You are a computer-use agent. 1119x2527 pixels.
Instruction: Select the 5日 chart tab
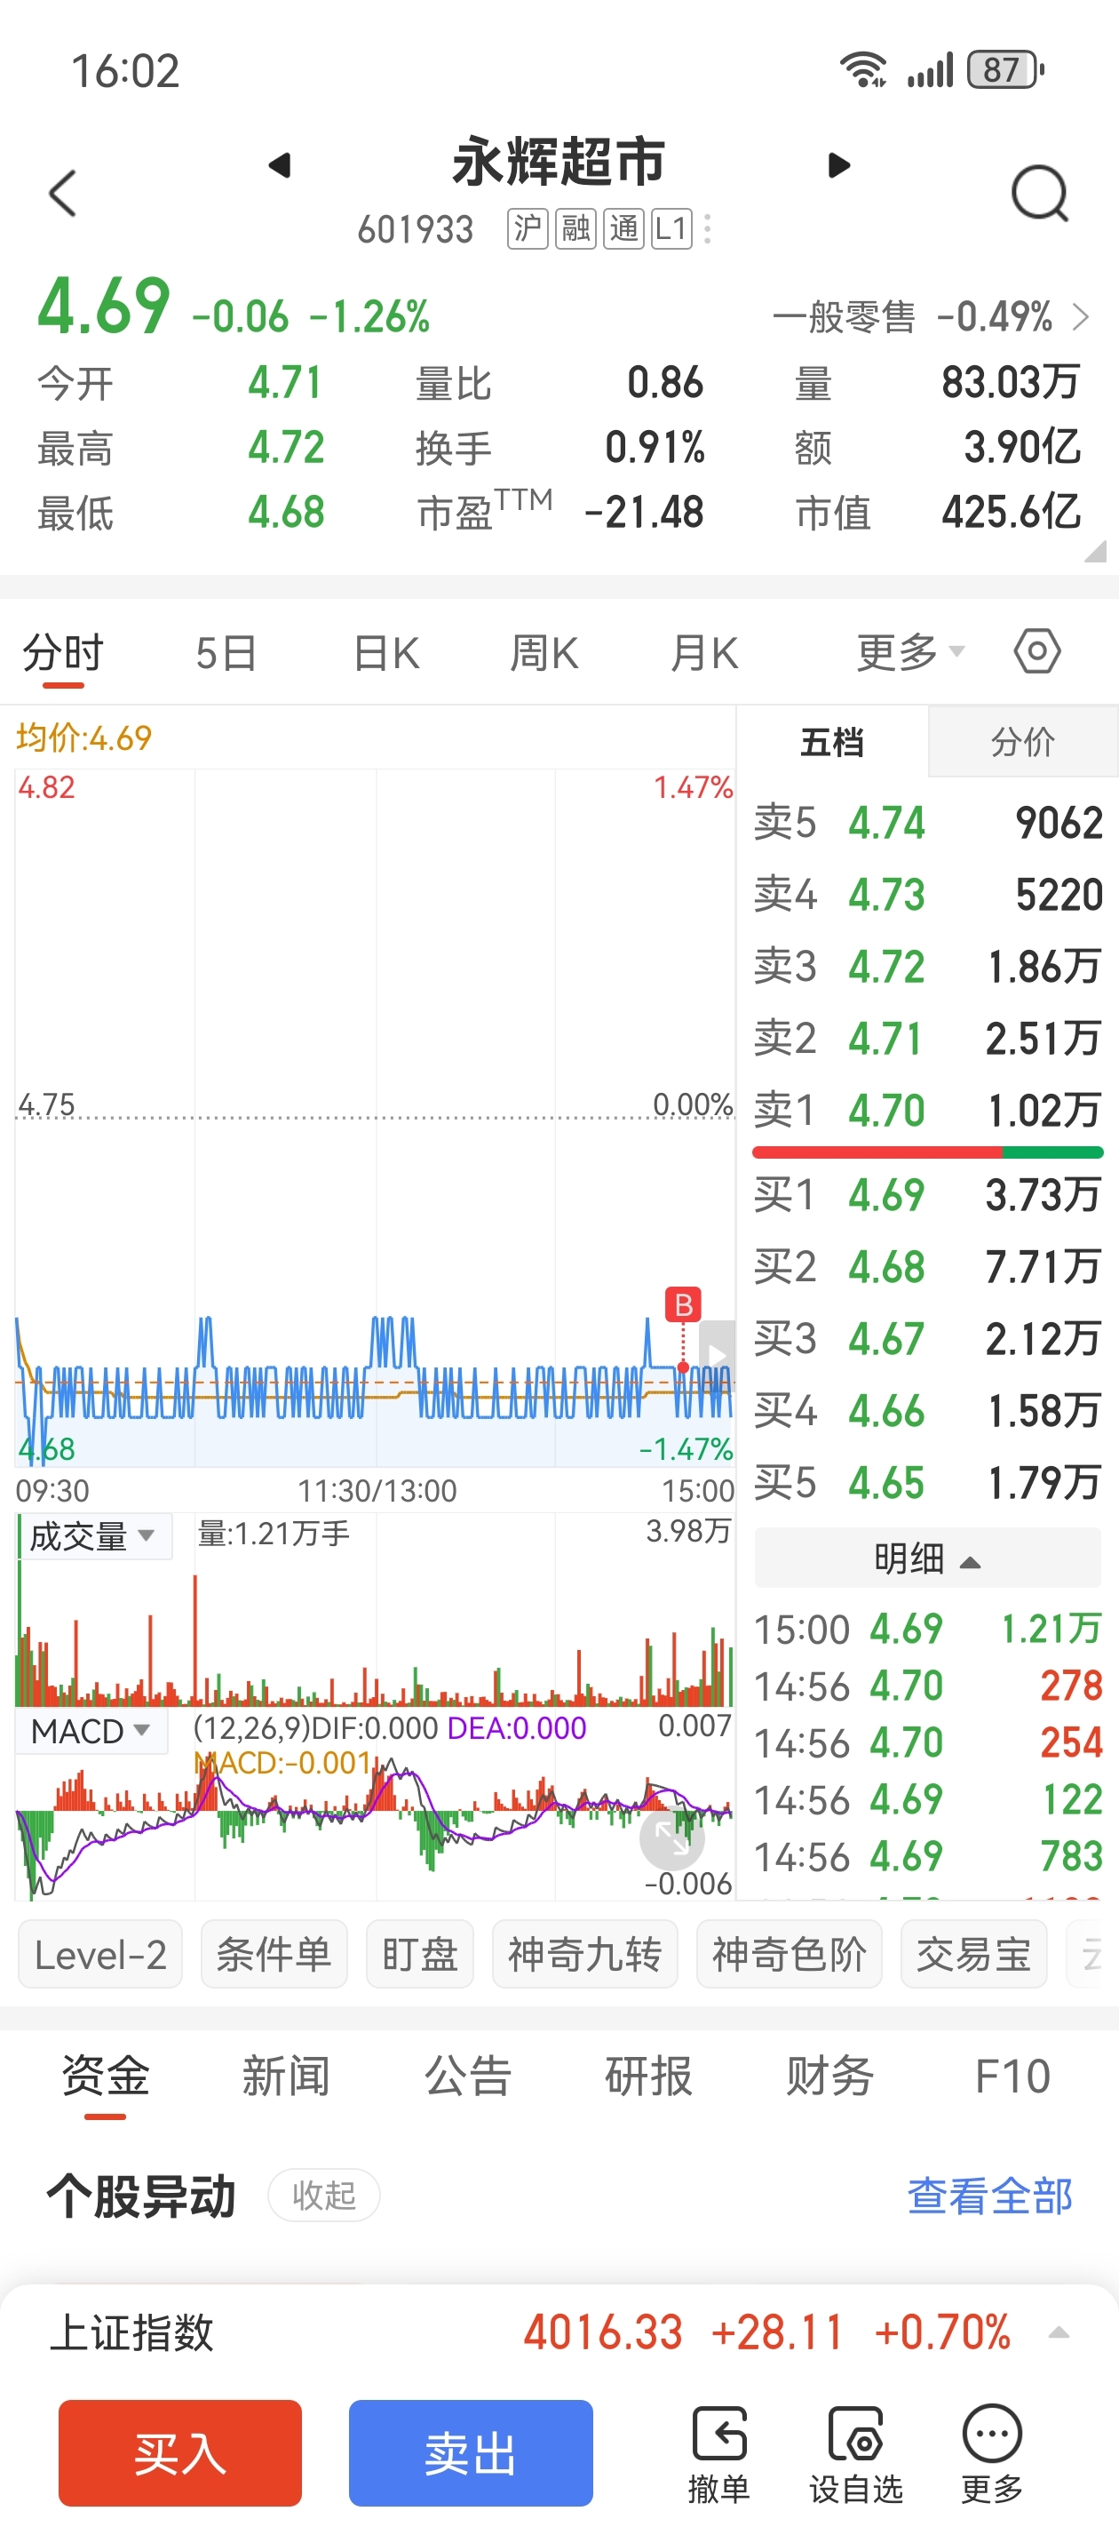tap(226, 653)
